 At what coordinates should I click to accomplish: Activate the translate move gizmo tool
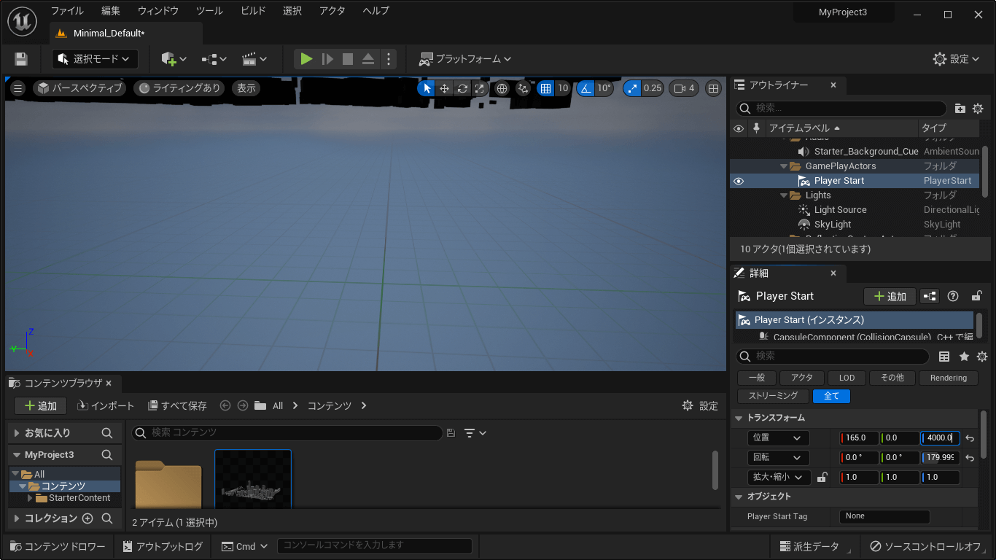pos(444,88)
